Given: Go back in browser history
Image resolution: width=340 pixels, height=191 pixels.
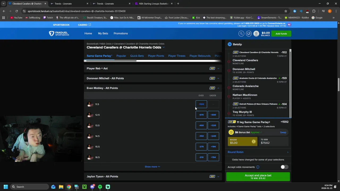Looking at the screenshot, I should point(4,11).
